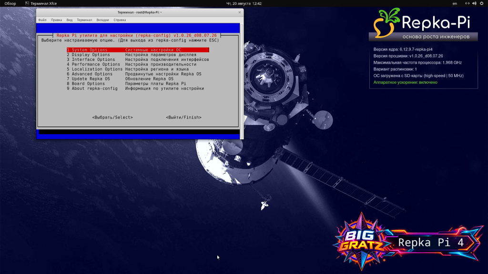488x274 pixels.
Task: Click the terminal window title bar
Action: point(140,12)
